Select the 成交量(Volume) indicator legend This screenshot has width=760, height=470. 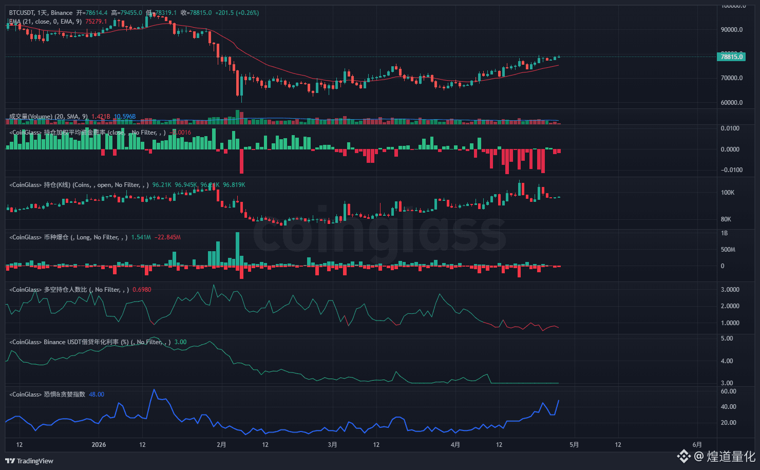point(49,117)
